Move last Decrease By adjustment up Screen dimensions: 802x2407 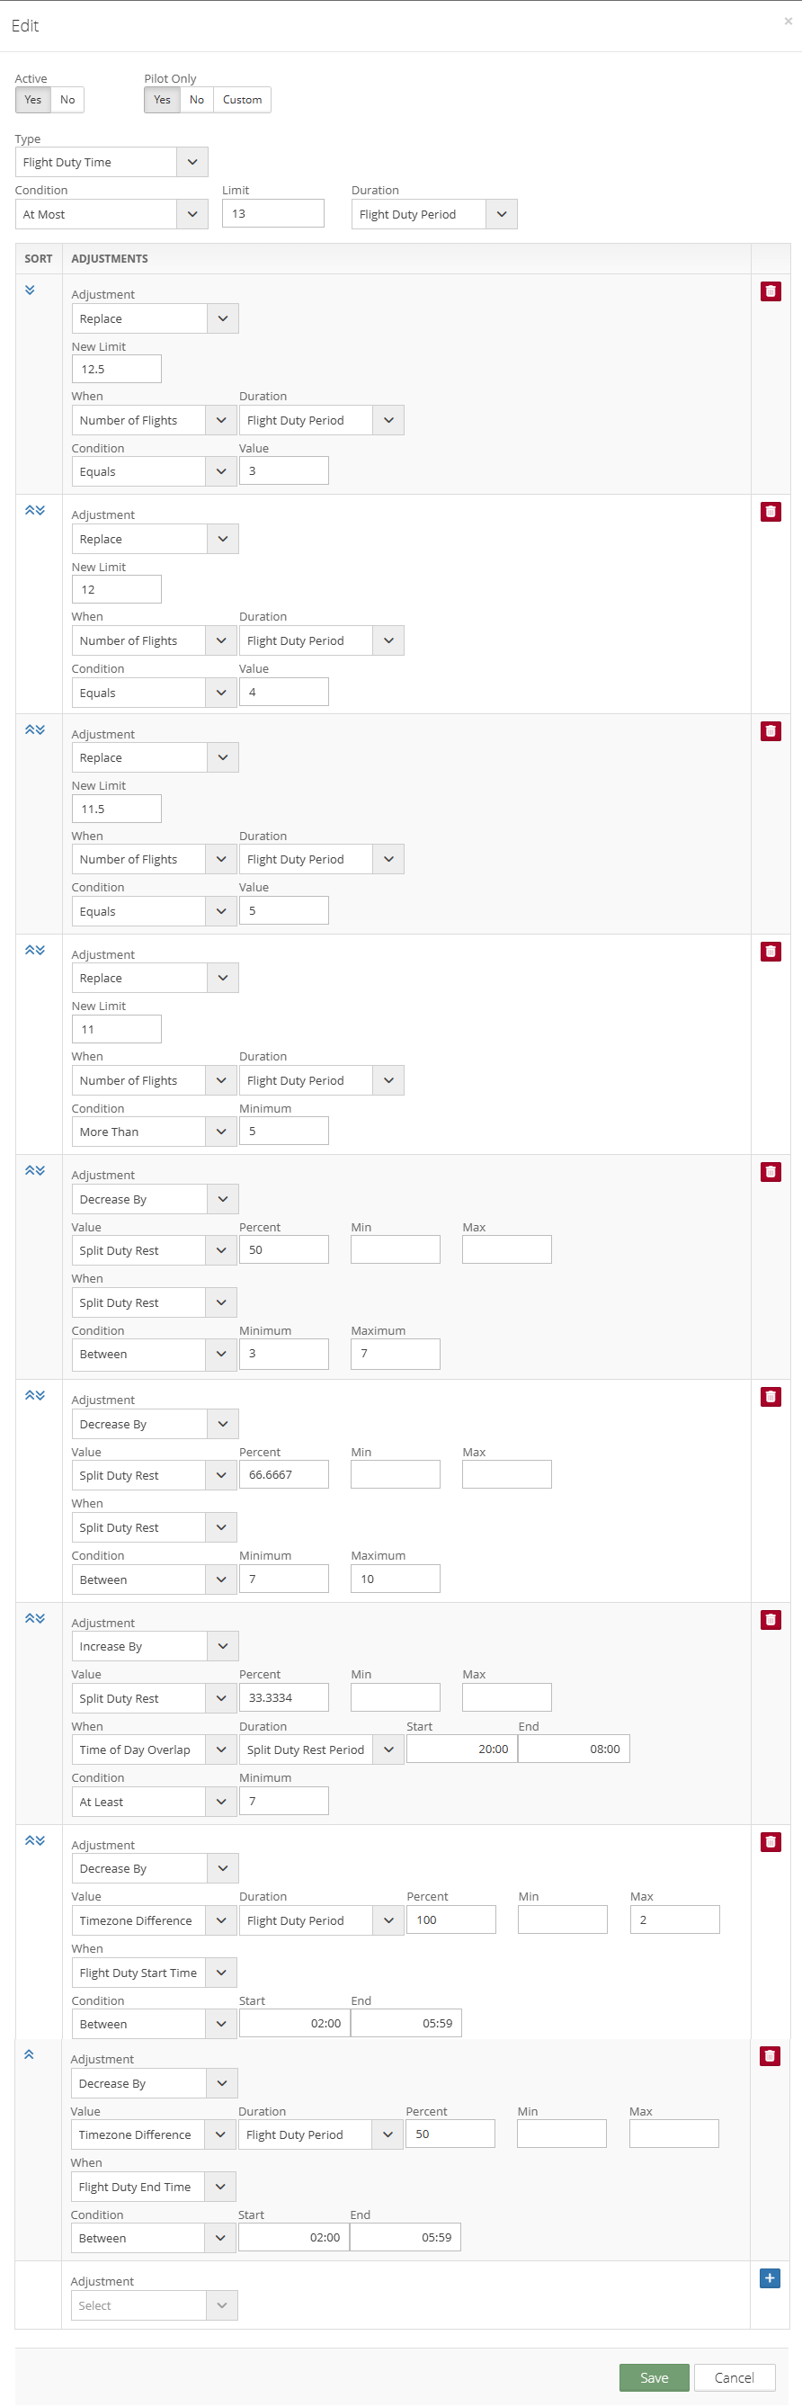29,2054
